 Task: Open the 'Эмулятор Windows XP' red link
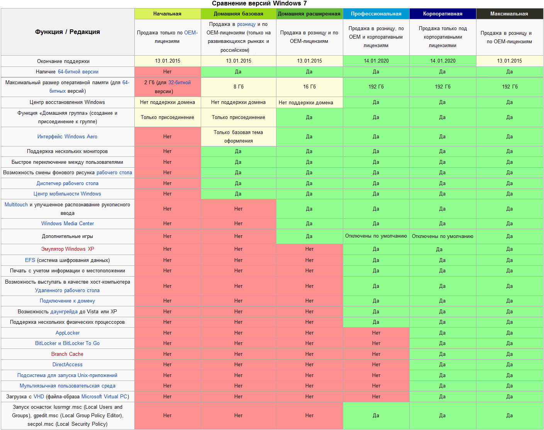point(68,249)
